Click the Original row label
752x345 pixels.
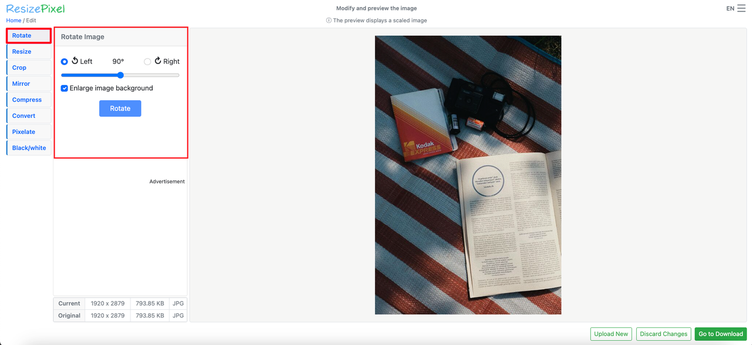coord(69,316)
